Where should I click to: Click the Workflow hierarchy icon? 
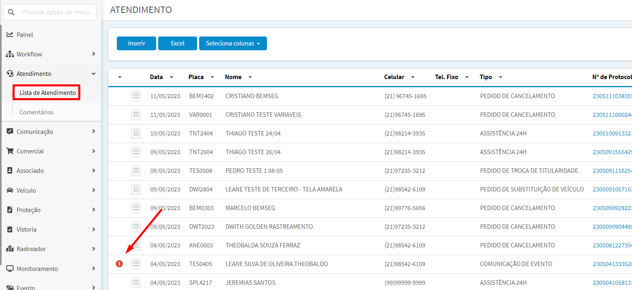[x=10, y=54]
